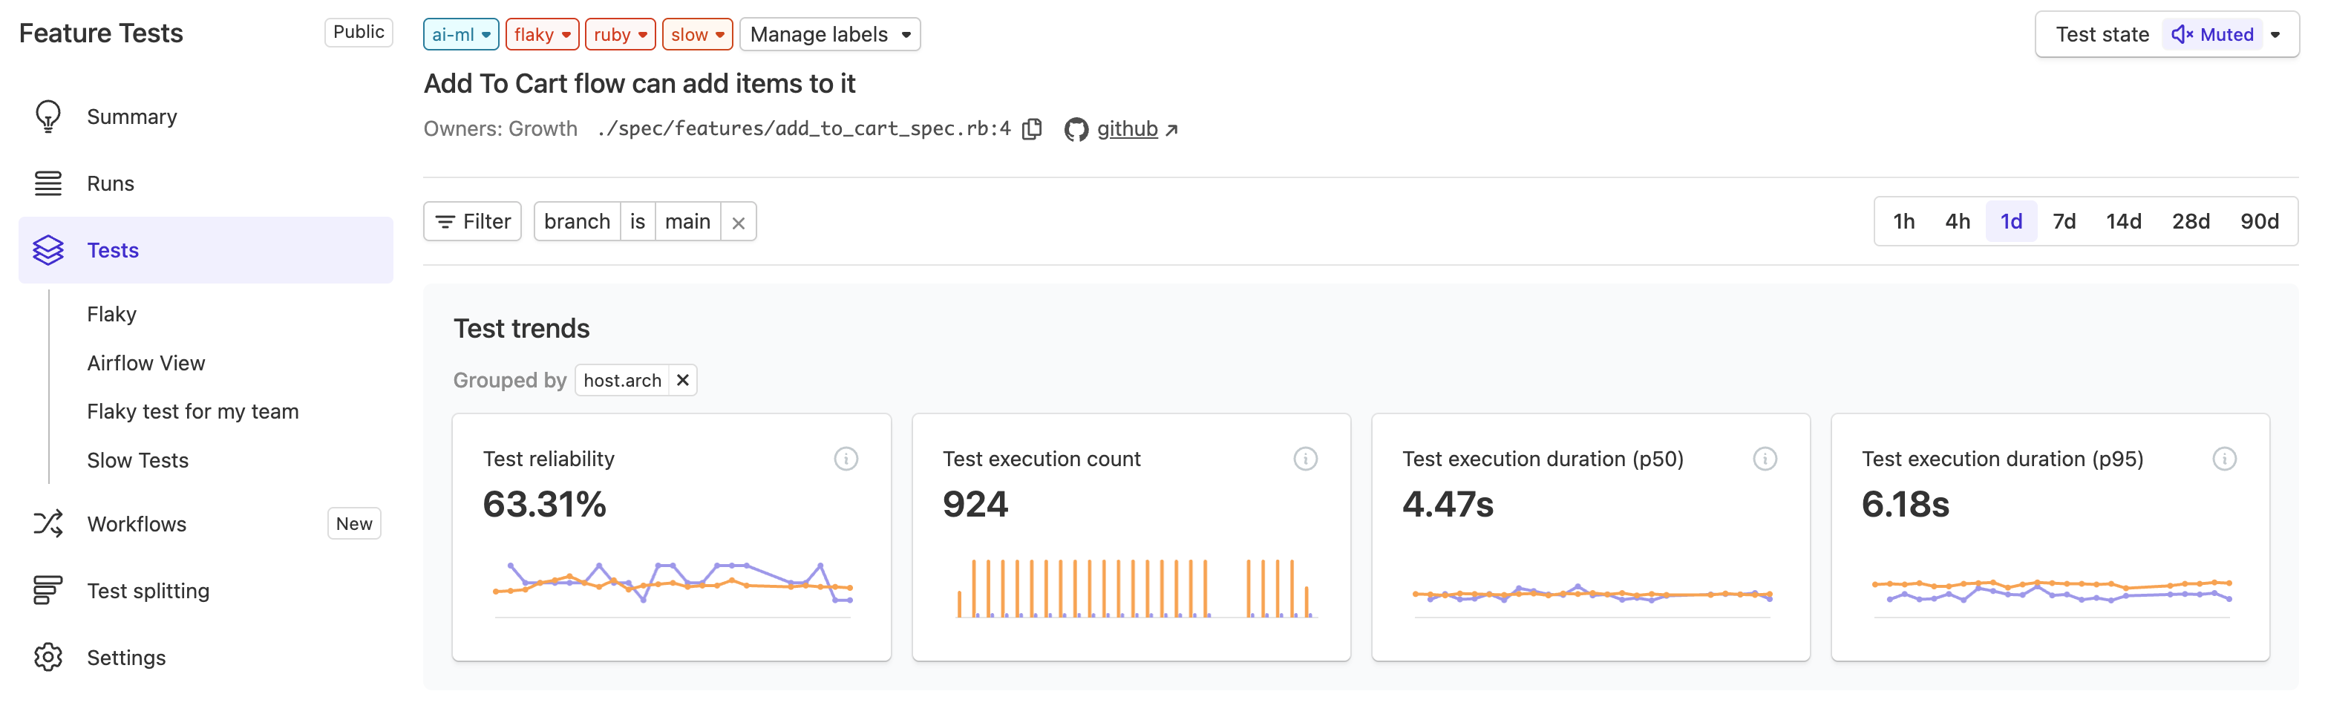Navigate to the Flaky tests page
The image size is (2328, 717).
coord(112,313)
